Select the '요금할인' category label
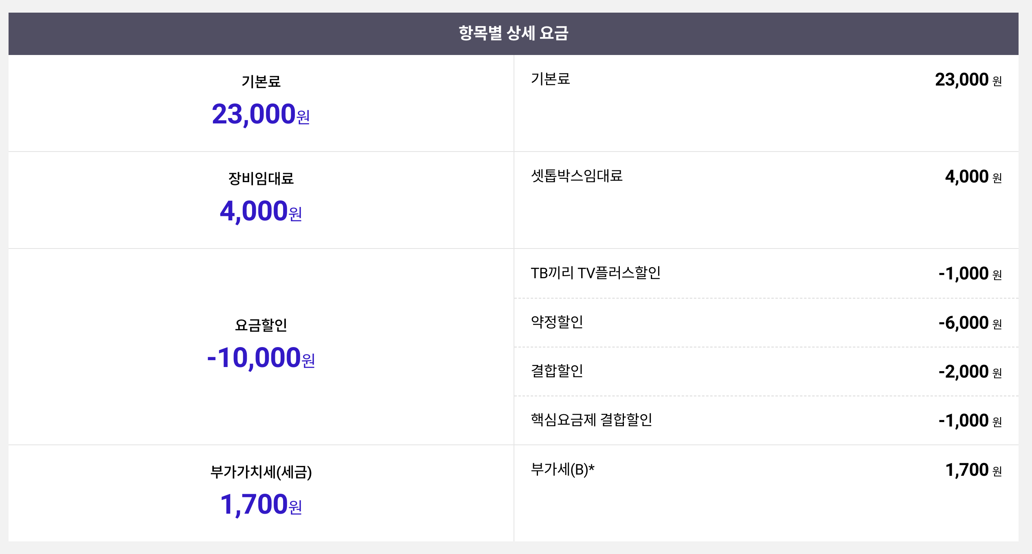 [261, 325]
